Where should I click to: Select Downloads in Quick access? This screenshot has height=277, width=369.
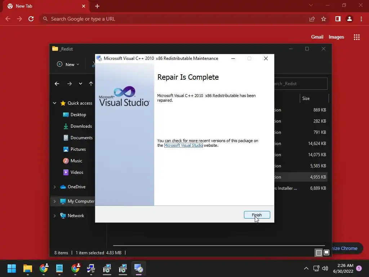point(77,126)
